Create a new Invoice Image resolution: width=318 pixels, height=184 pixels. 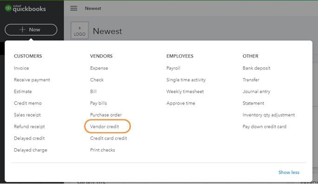pos(21,68)
